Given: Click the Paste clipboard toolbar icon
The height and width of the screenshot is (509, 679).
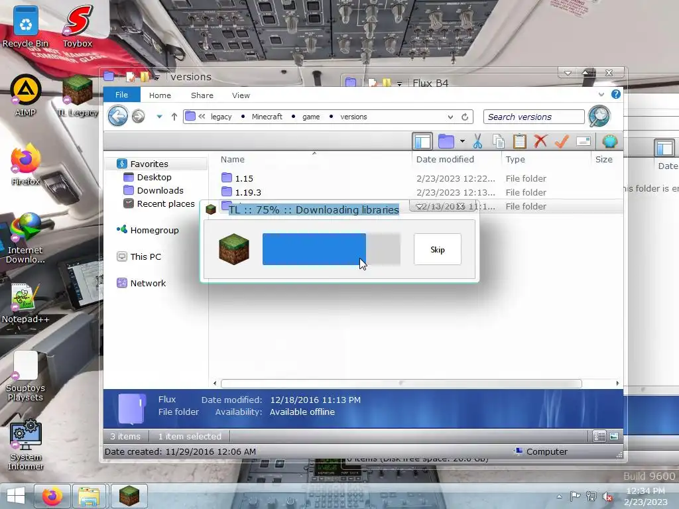Looking at the screenshot, I should tap(520, 141).
